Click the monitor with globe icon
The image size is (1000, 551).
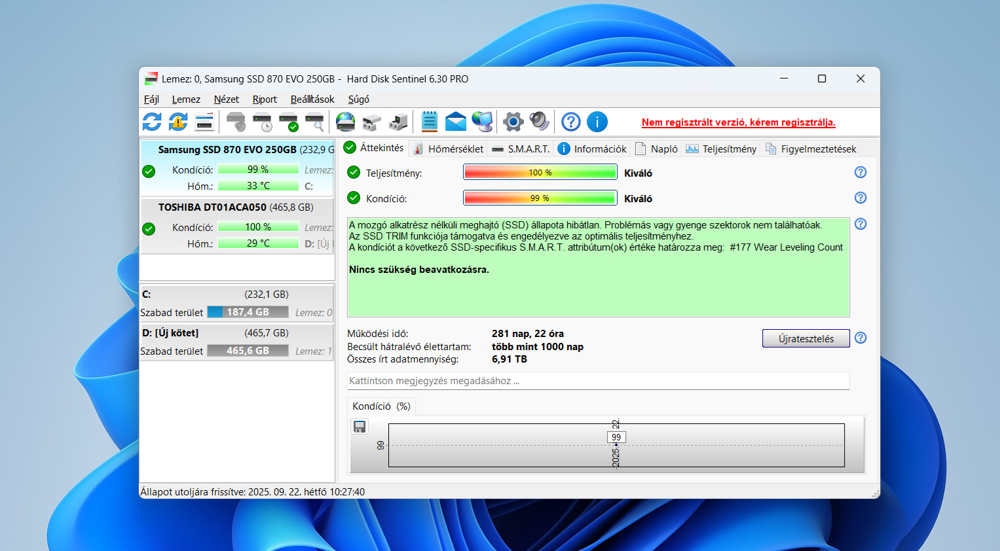[x=482, y=122]
